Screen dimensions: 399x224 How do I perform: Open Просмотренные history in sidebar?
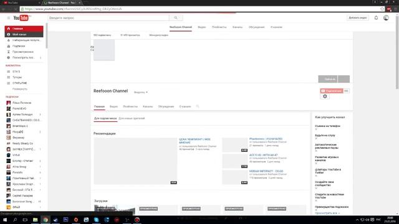click(23, 52)
